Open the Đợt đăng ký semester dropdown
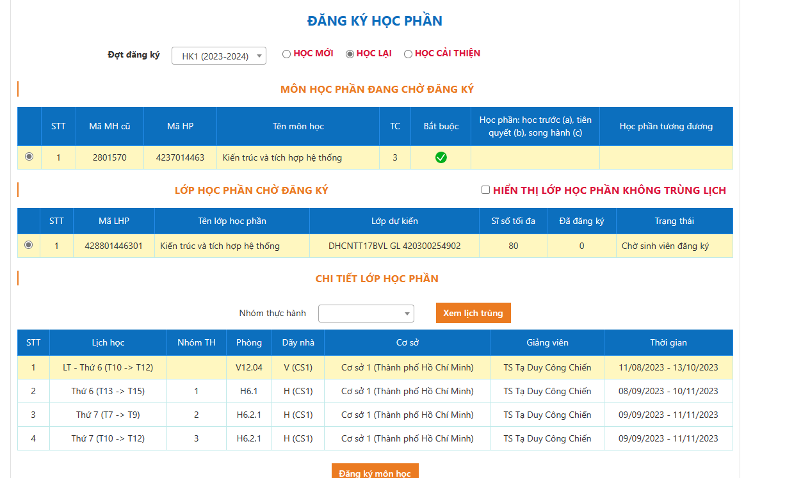Viewport: 794px width, 478px height. (218, 56)
